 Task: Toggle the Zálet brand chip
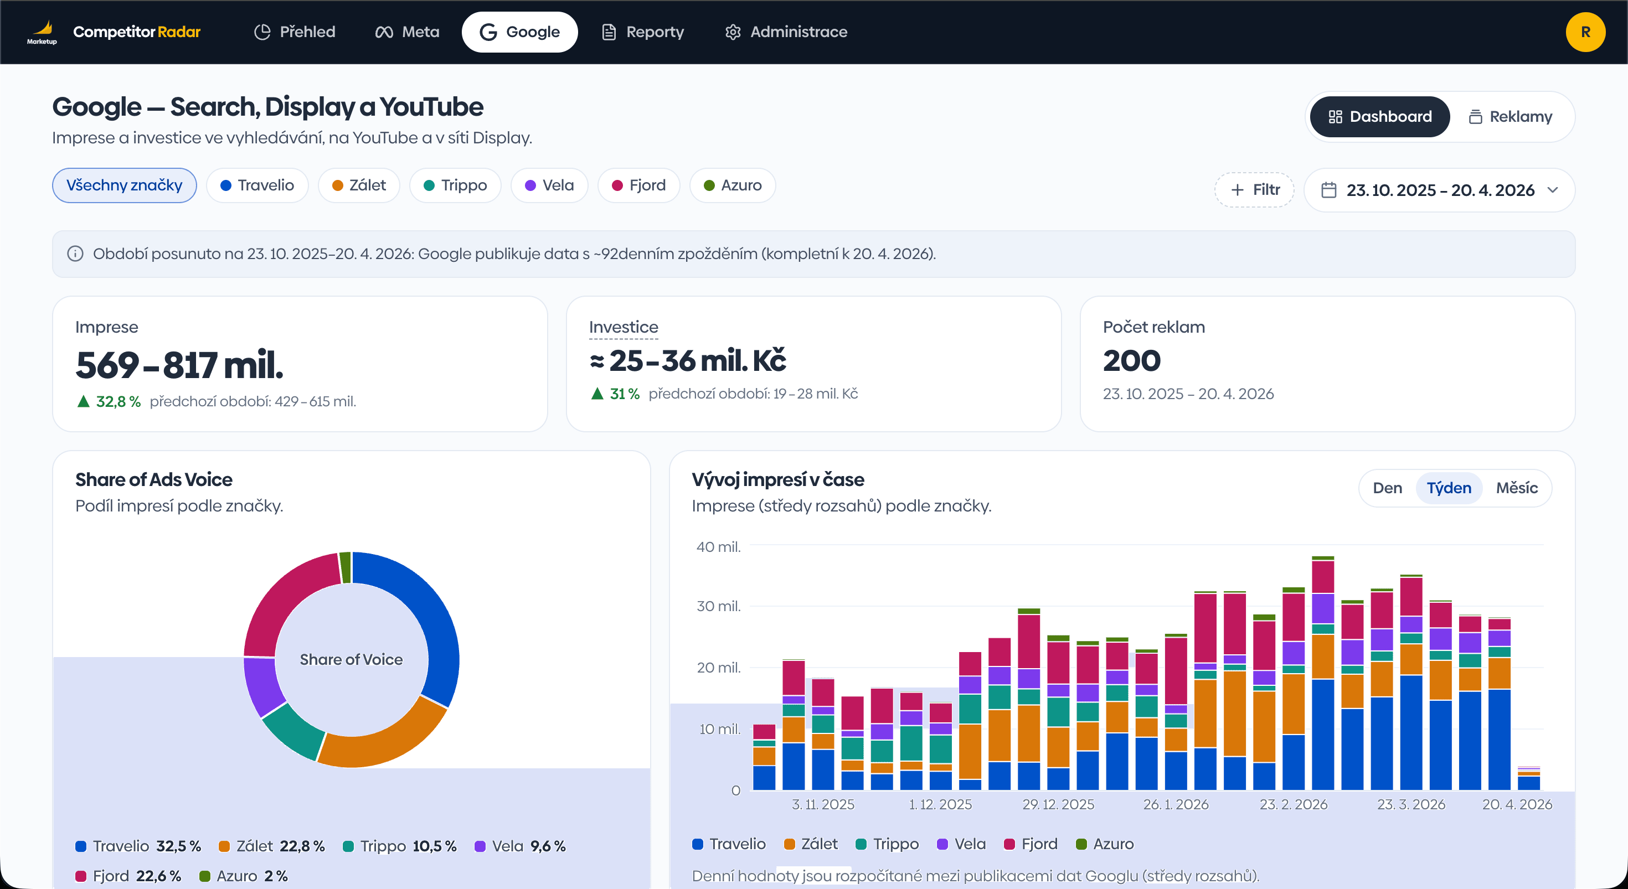point(359,185)
